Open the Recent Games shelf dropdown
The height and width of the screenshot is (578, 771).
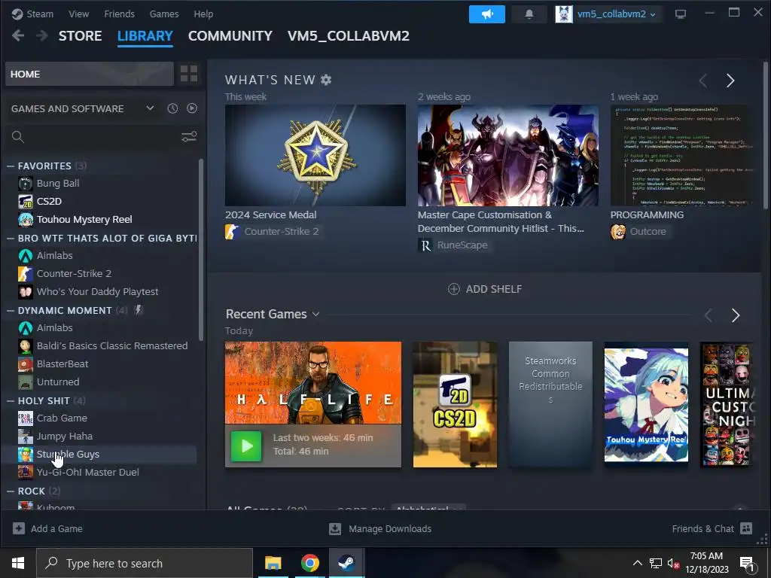[x=315, y=314]
